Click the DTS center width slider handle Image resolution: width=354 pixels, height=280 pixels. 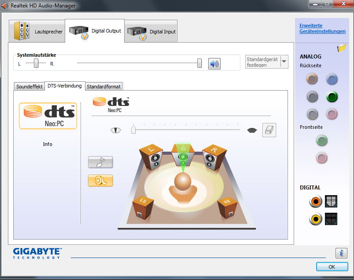pyautogui.click(x=133, y=130)
